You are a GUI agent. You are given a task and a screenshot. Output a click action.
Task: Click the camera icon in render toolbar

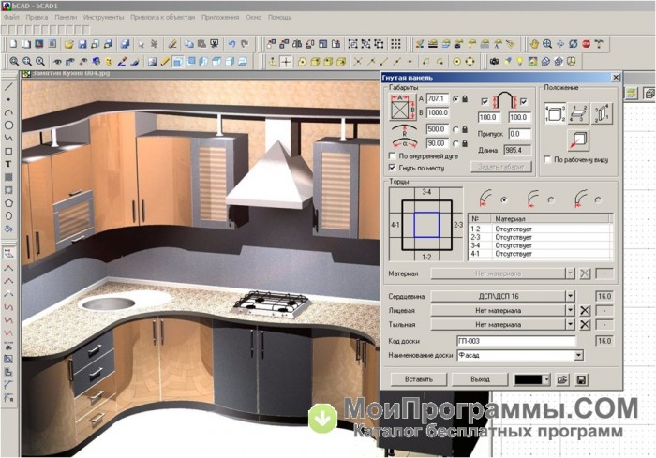tap(494, 62)
